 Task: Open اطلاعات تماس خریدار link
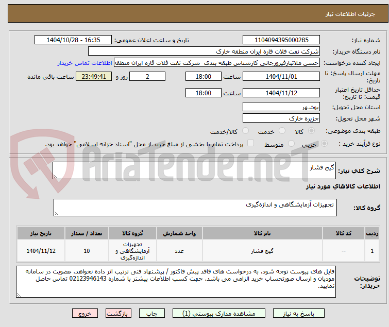pos(85,63)
